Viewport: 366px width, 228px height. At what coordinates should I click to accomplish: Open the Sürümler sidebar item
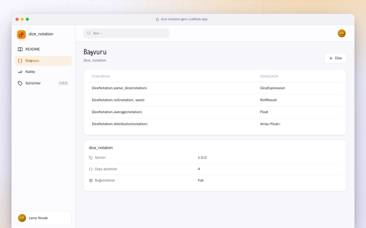(43, 83)
